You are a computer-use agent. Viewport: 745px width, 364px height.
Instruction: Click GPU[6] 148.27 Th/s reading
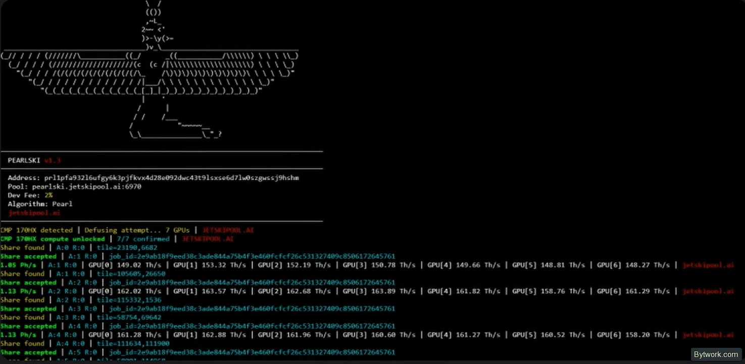click(634, 265)
